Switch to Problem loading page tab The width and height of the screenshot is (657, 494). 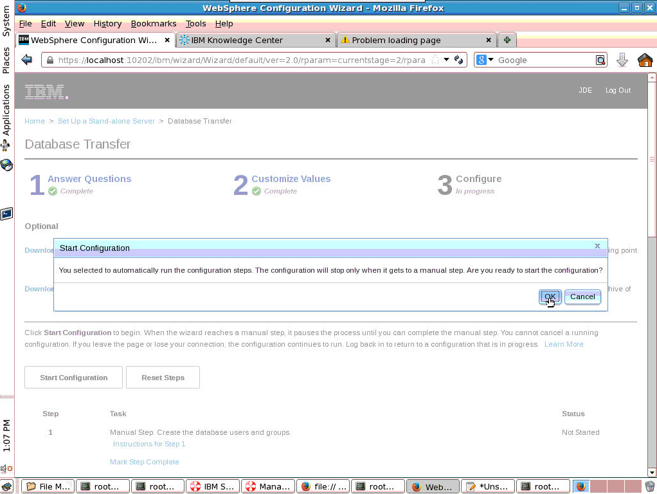click(x=416, y=41)
